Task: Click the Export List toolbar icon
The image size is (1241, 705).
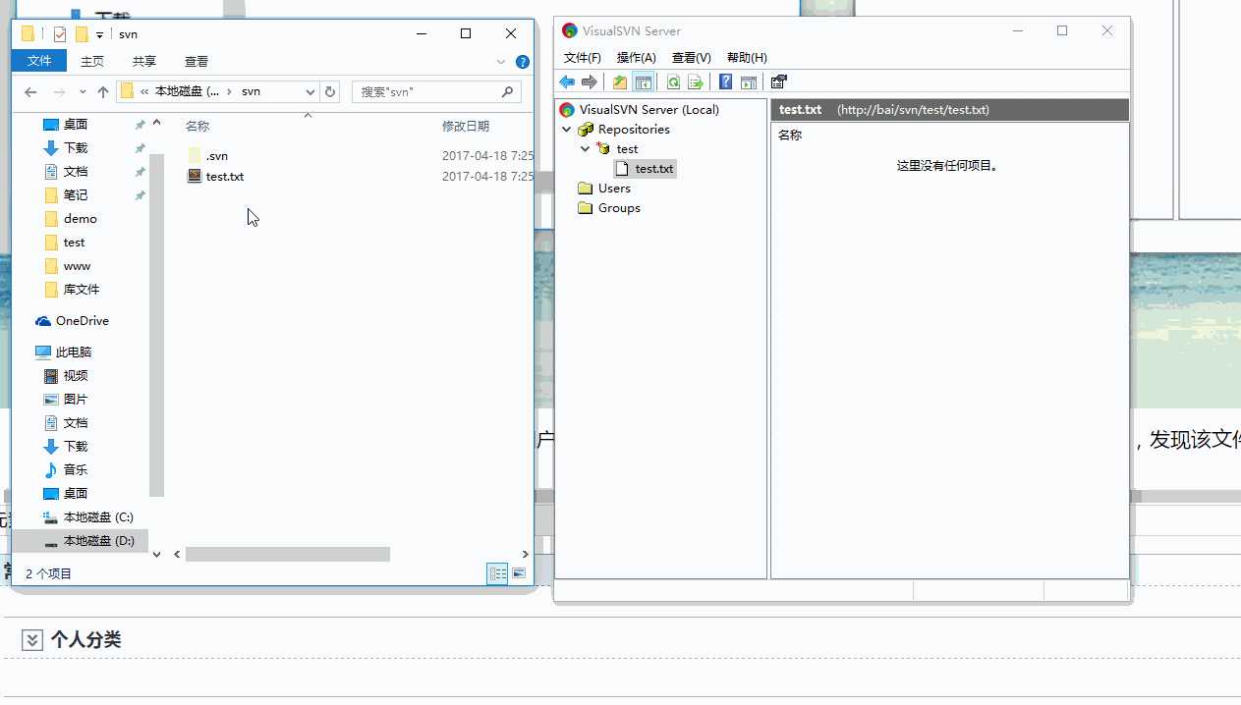Action: 695,82
